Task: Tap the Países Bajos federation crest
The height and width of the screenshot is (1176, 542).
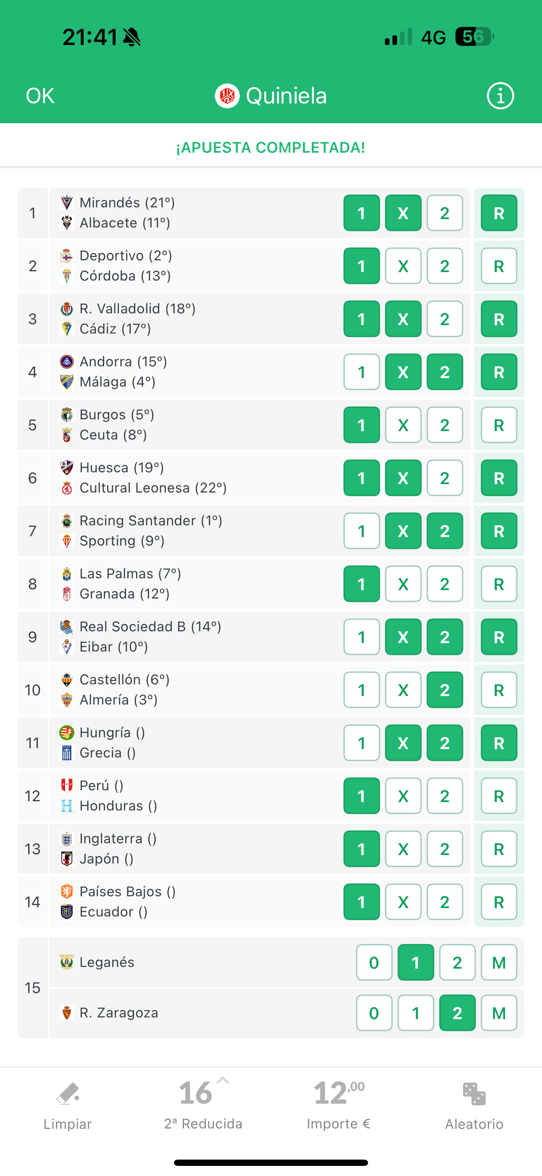Action: pyautogui.click(x=67, y=892)
